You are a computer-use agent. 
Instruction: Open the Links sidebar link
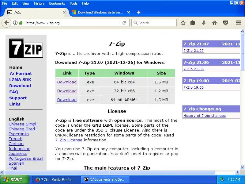(x=15, y=104)
